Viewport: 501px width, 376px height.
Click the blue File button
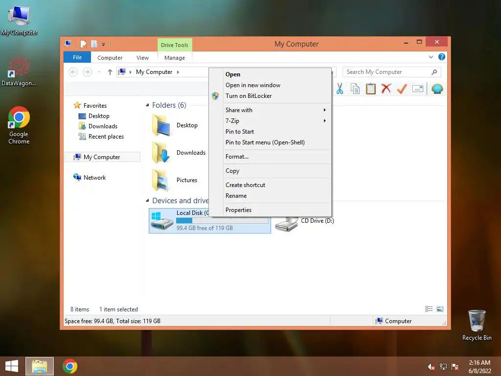[x=77, y=58]
